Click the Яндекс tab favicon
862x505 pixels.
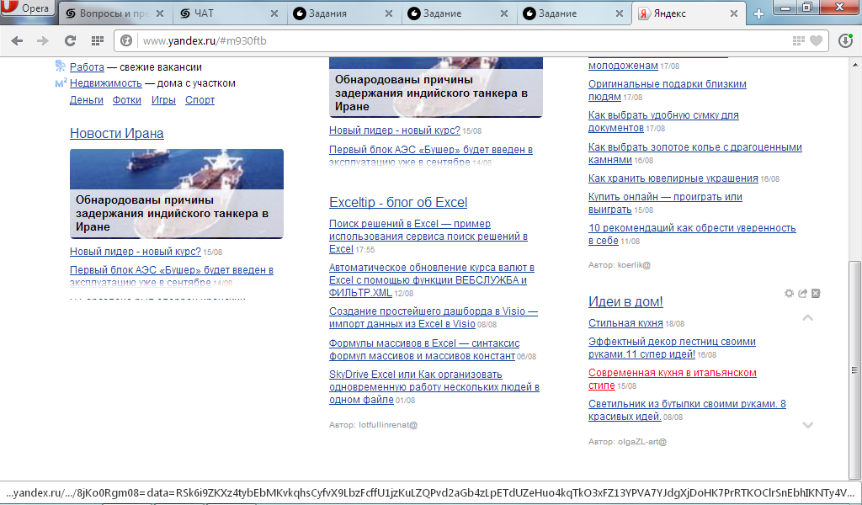tap(644, 13)
